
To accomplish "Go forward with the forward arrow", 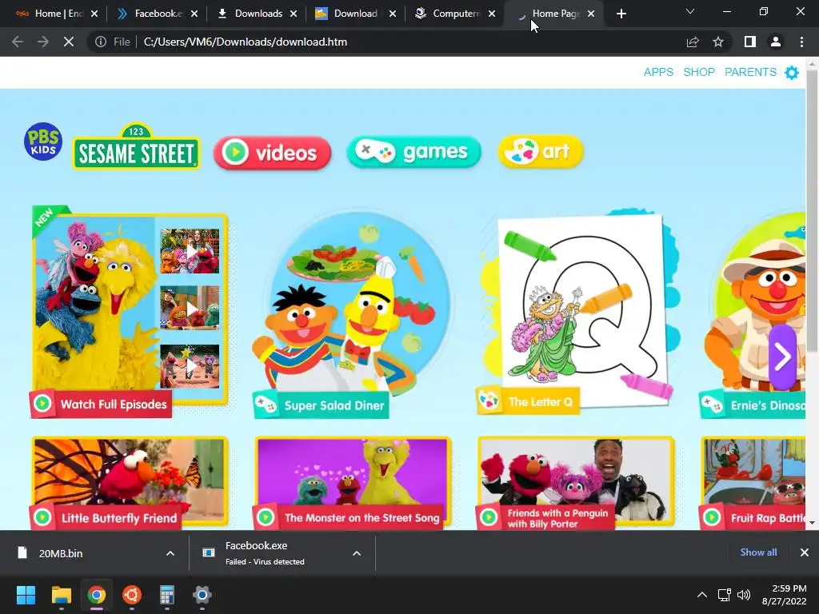I will coord(43,42).
